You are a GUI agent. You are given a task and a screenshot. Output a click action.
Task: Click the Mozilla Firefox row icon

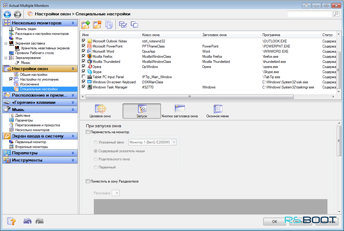point(90,56)
